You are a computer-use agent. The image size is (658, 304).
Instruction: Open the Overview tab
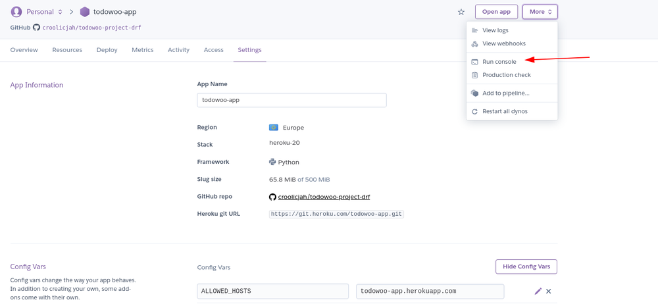coord(24,50)
